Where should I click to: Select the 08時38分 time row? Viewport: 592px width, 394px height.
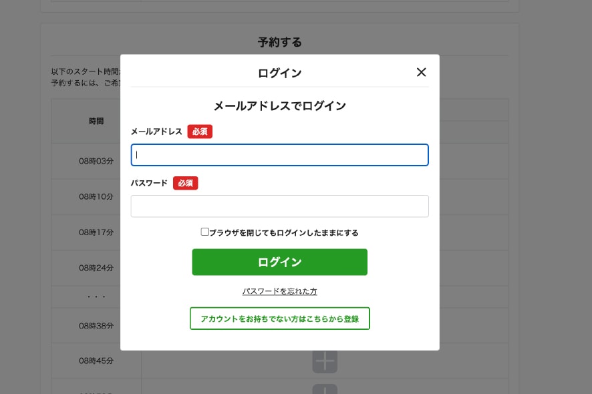96,326
